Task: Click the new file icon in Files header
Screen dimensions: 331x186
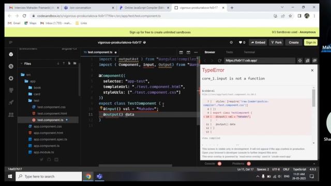Action: pyautogui.click(x=69, y=64)
